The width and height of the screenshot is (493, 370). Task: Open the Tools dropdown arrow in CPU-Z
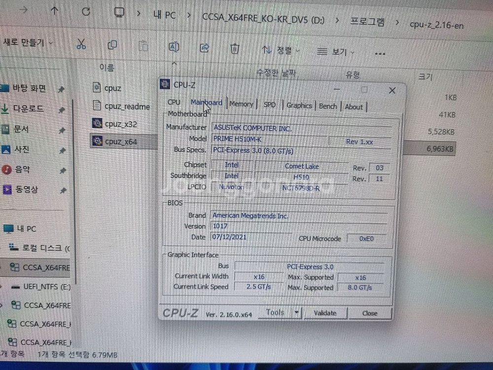[296, 312]
